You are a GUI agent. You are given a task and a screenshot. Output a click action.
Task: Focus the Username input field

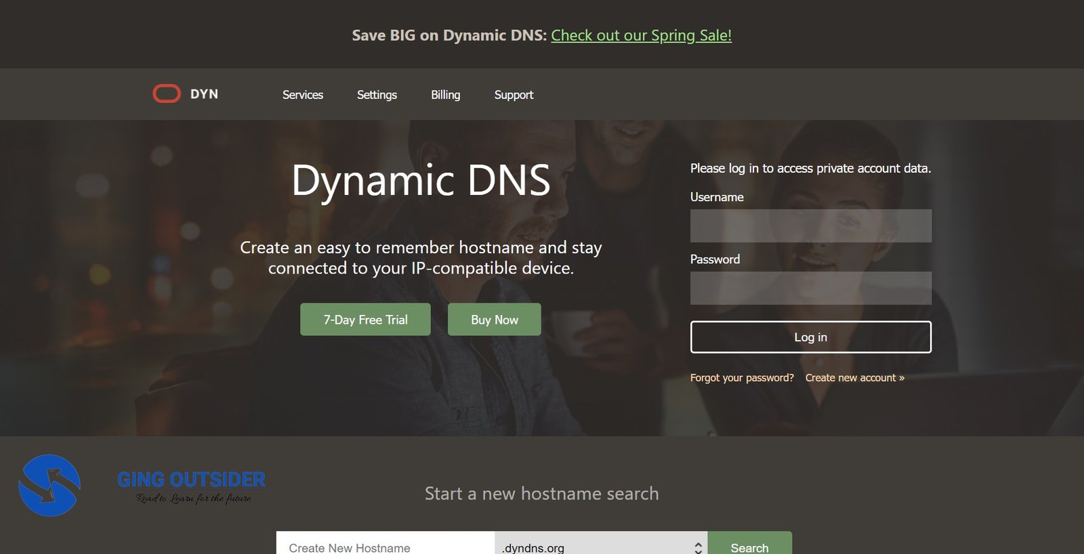click(x=811, y=226)
